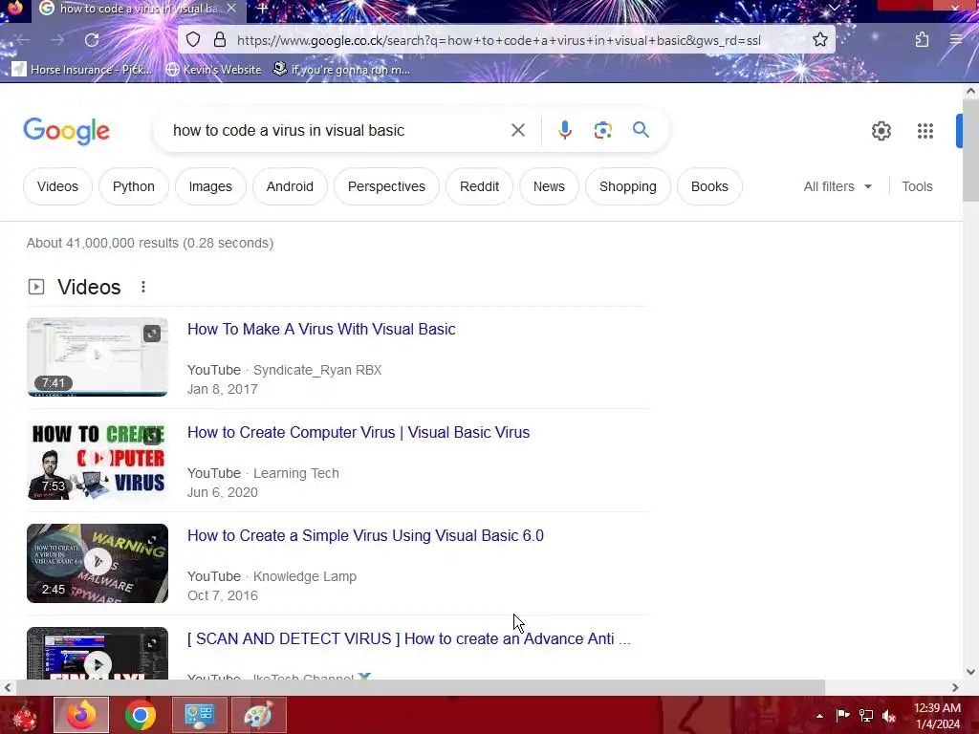
Task: Open the 'SCAN AND DETECT VIRUS' video link
Action: coord(409,638)
